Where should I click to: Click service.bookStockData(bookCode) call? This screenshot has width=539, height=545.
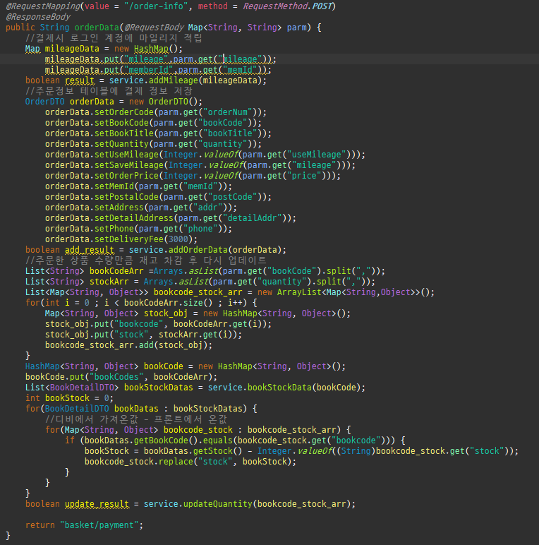pyautogui.click(x=286, y=388)
